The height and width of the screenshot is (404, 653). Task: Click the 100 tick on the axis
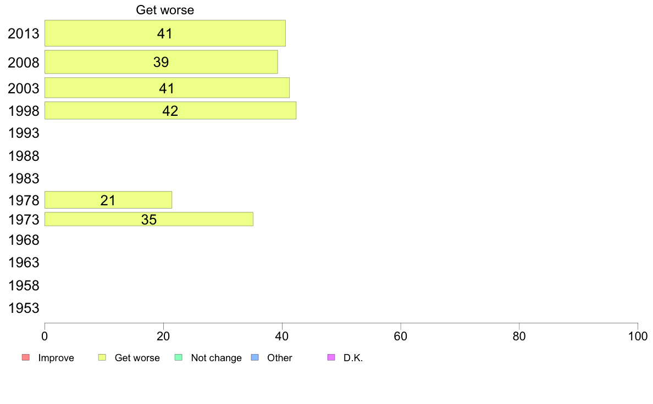(x=638, y=336)
